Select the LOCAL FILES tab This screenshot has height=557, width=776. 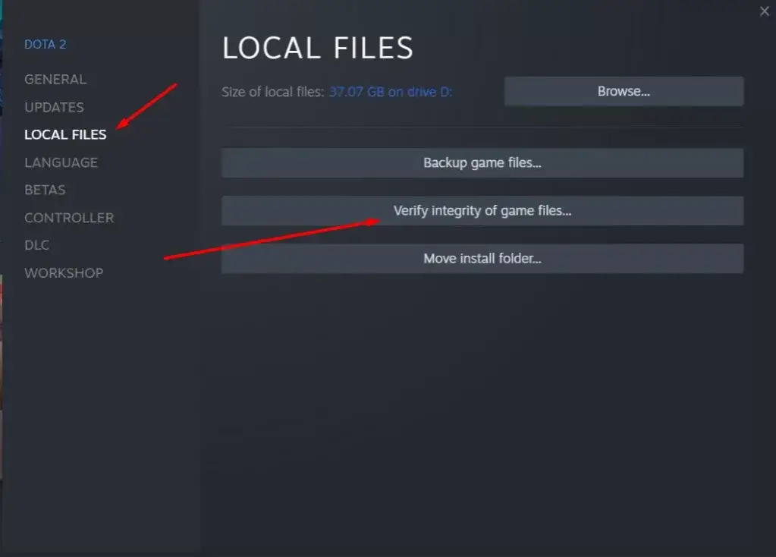(x=65, y=134)
